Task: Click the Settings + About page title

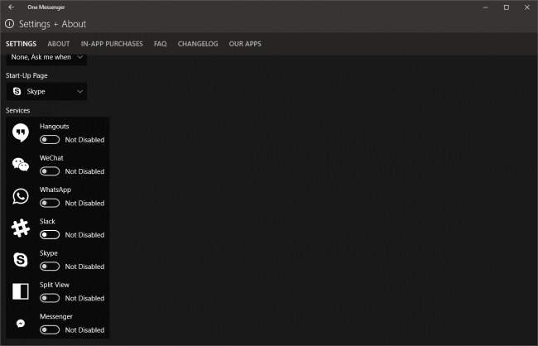Action: (x=52, y=24)
